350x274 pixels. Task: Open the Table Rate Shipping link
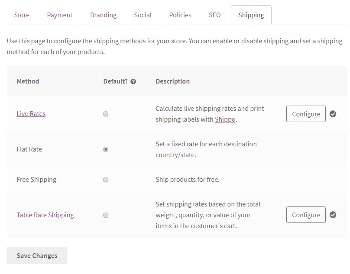(x=45, y=215)
